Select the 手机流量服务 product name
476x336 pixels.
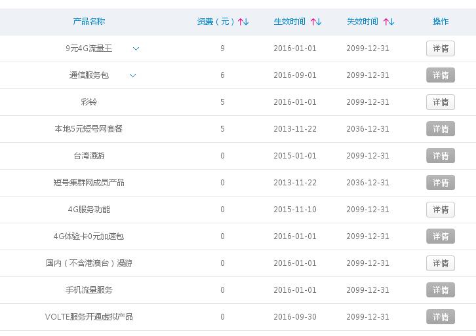click(x=89, y=290)
